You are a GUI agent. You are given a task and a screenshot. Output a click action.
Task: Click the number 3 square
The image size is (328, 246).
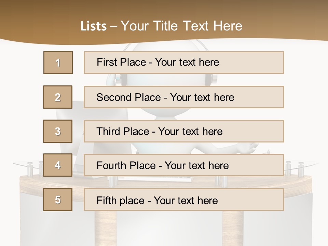[58, 131]
